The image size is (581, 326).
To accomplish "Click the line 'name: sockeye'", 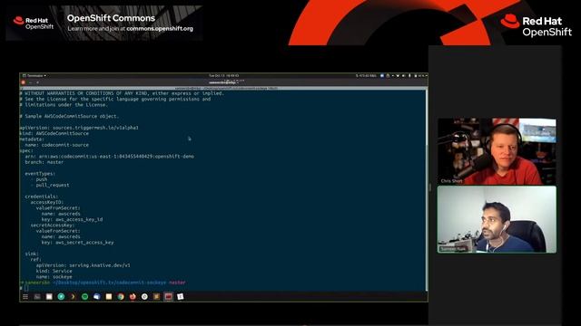I will point(54,276).
